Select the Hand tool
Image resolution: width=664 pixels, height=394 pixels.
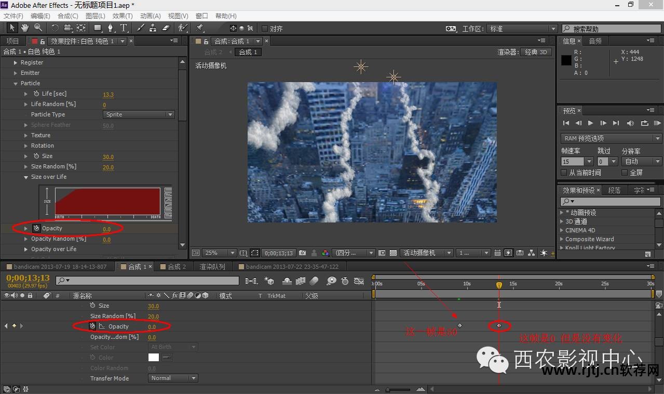tap(24, 28)
